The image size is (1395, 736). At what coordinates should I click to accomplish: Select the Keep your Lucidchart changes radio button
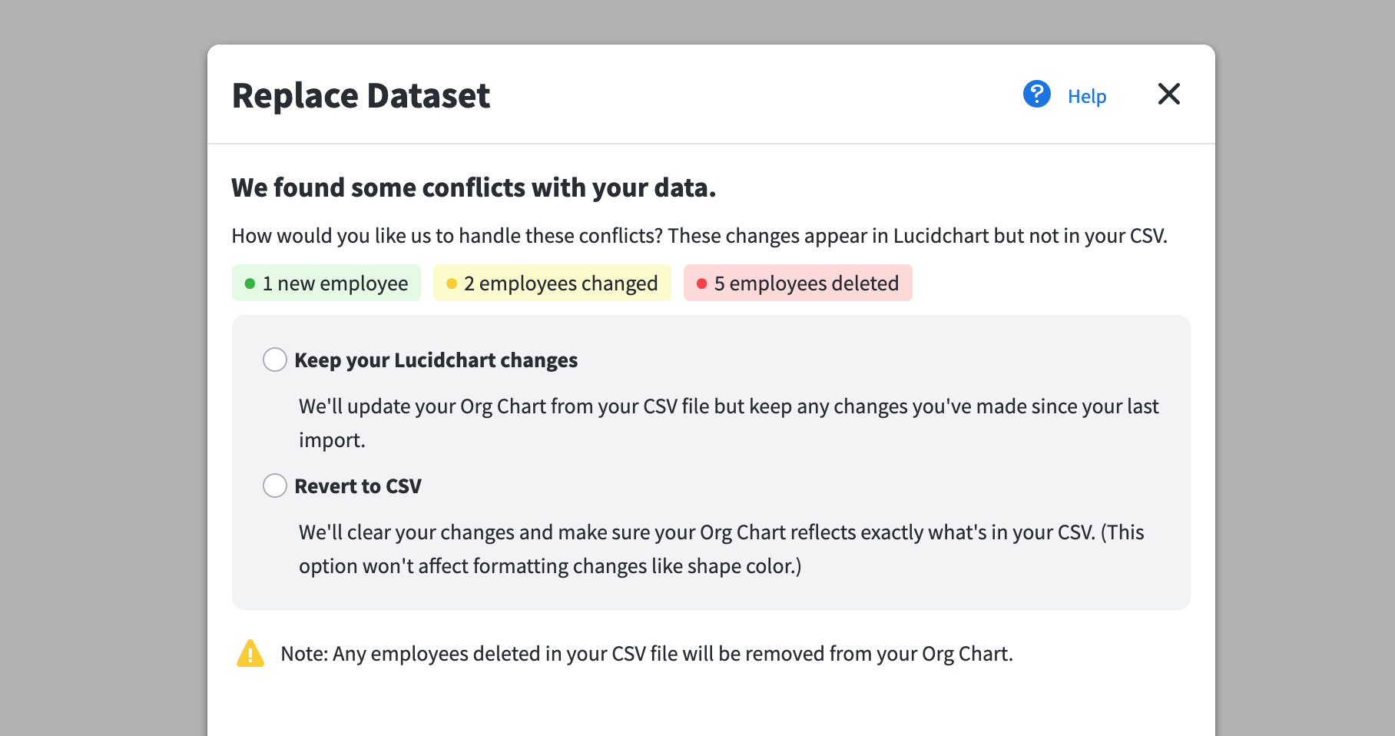tap(275, 360)
